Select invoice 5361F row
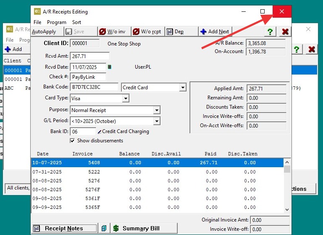The image size is (323, 235). coord(158,198)
